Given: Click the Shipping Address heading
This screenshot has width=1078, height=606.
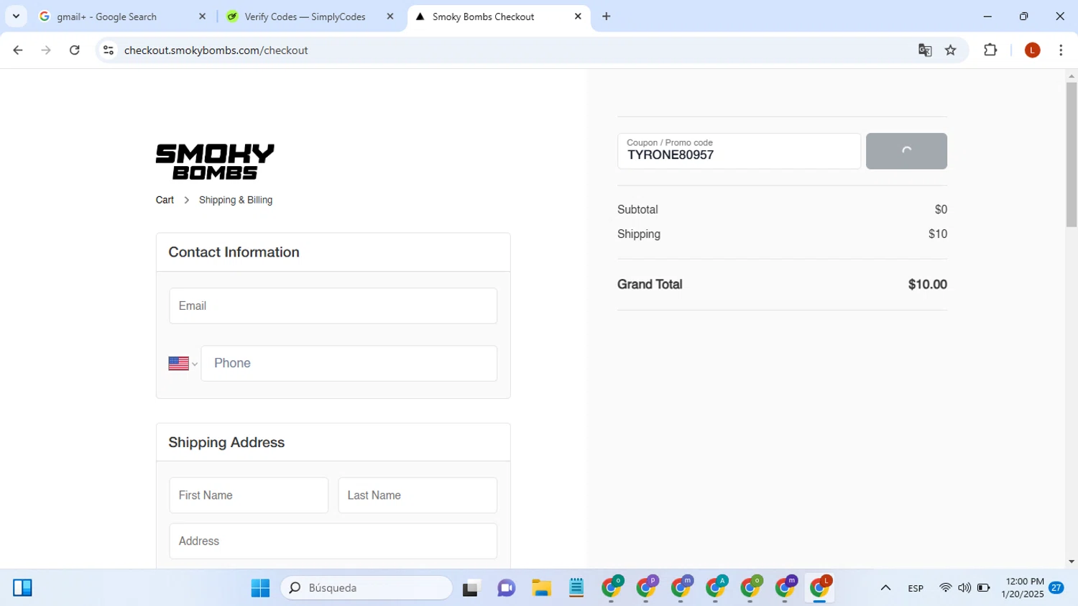Looking at the screenshot, I should coord(226,443).
